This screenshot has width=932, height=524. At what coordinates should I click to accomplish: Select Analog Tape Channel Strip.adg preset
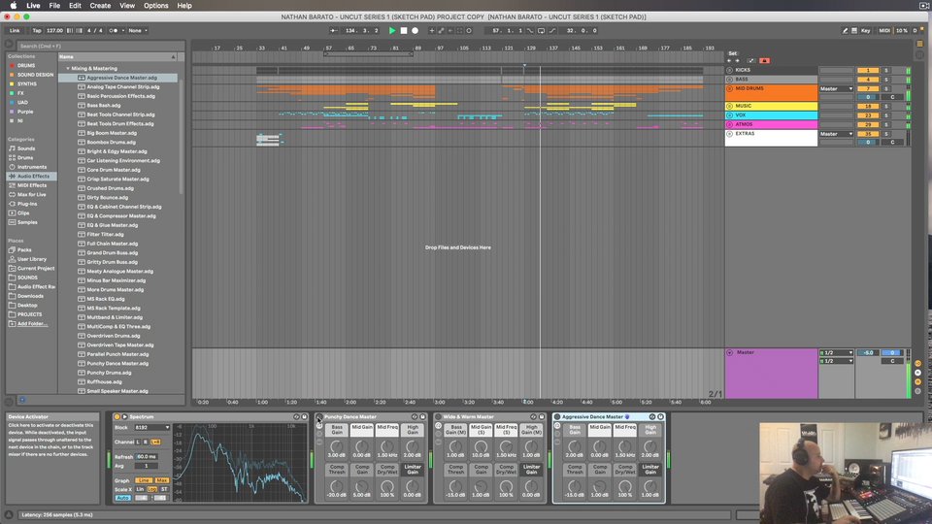(123, 86)
